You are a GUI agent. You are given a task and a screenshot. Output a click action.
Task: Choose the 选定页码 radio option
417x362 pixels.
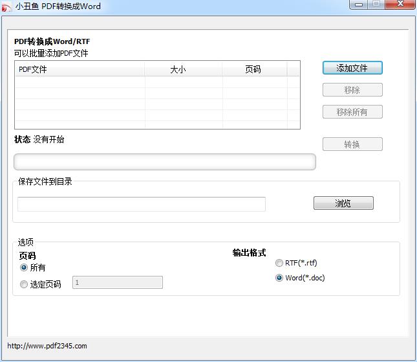coord(24,284)
